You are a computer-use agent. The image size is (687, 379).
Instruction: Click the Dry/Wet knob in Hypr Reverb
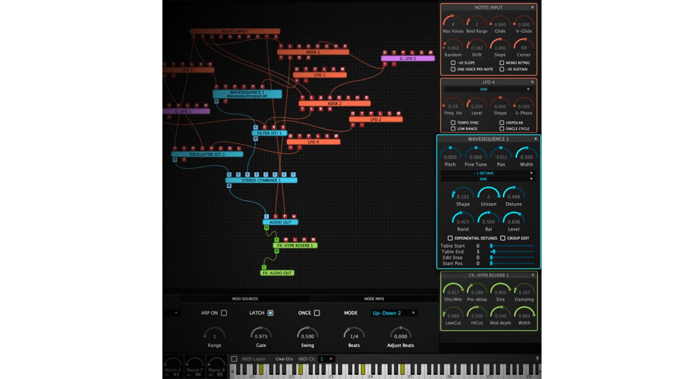click(453, 291)
